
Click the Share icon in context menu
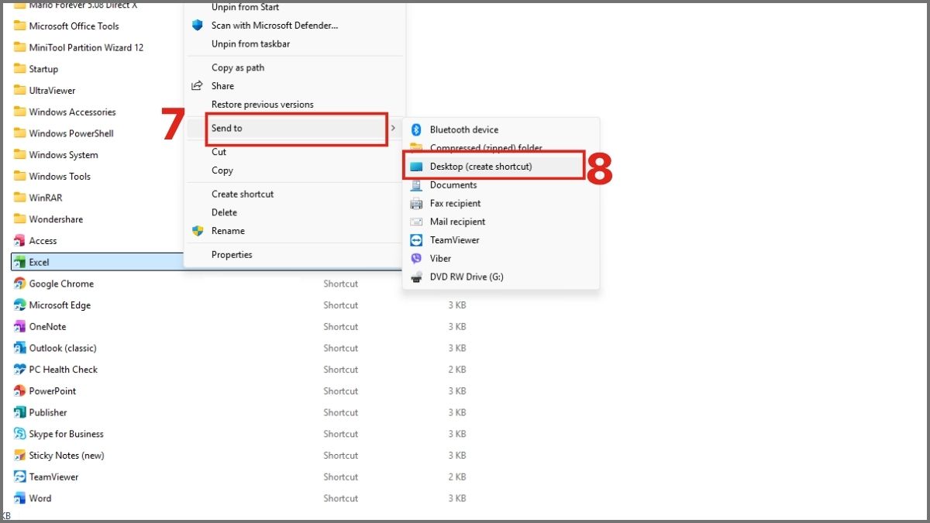pos(198,86)
